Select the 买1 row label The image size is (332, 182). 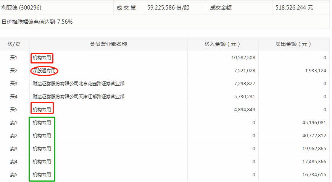pyautogui.click(x=14, y=58)
